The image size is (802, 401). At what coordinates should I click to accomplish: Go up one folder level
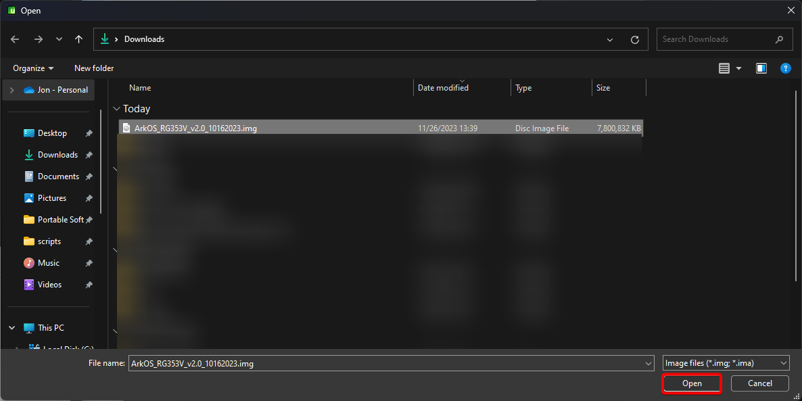tap(78, 39)
